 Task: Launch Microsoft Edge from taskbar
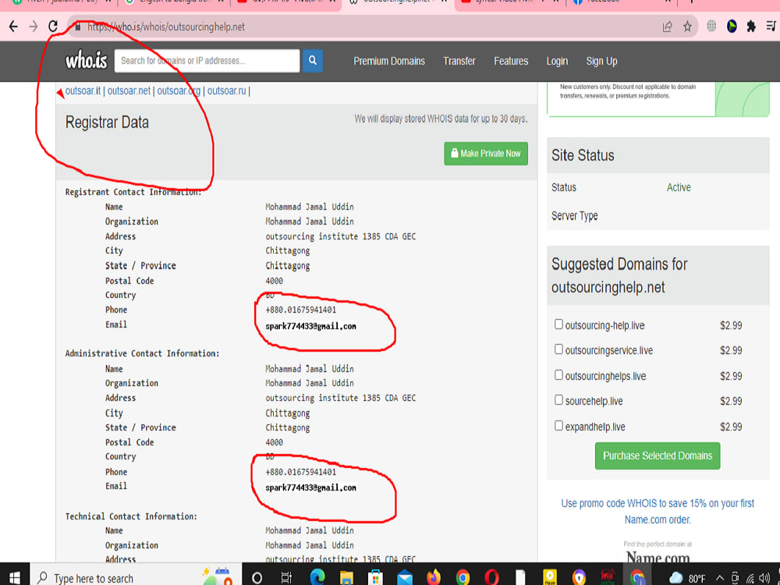[317, 577]
